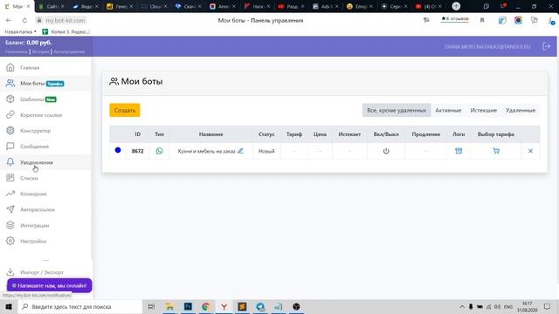Image resolution: width=559 pixels, height=314 pixels.
Task: Select the Удаленные filter tab
Action: click(521, 111)
